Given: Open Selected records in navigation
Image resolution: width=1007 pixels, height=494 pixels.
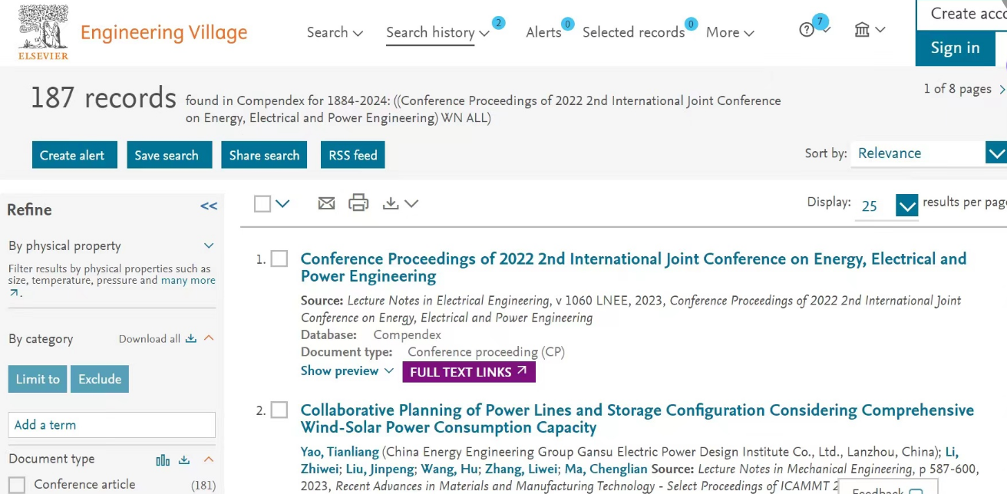Looking at the screenshot, I should pos(633,32).
